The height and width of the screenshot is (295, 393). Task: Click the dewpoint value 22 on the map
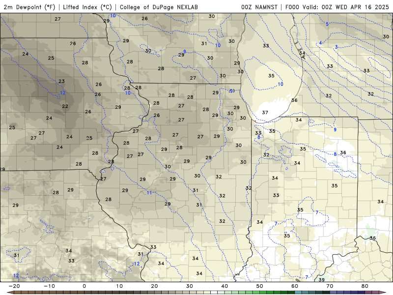pos(65,106)
